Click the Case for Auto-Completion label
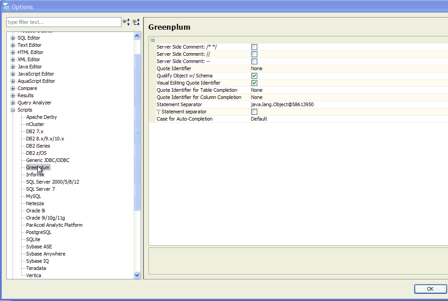 click(184, 119)
